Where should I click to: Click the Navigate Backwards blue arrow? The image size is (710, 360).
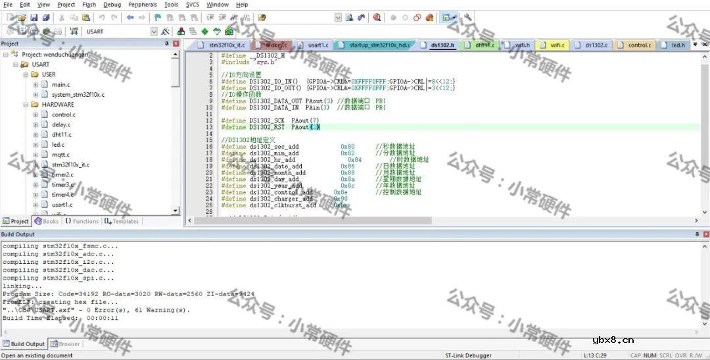coord(130,18)
